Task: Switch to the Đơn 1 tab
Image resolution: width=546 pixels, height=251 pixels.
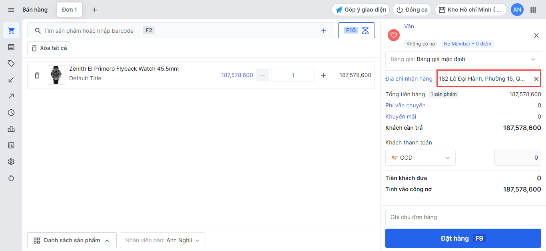Action: pyautogui.click(x=70, y=10)
